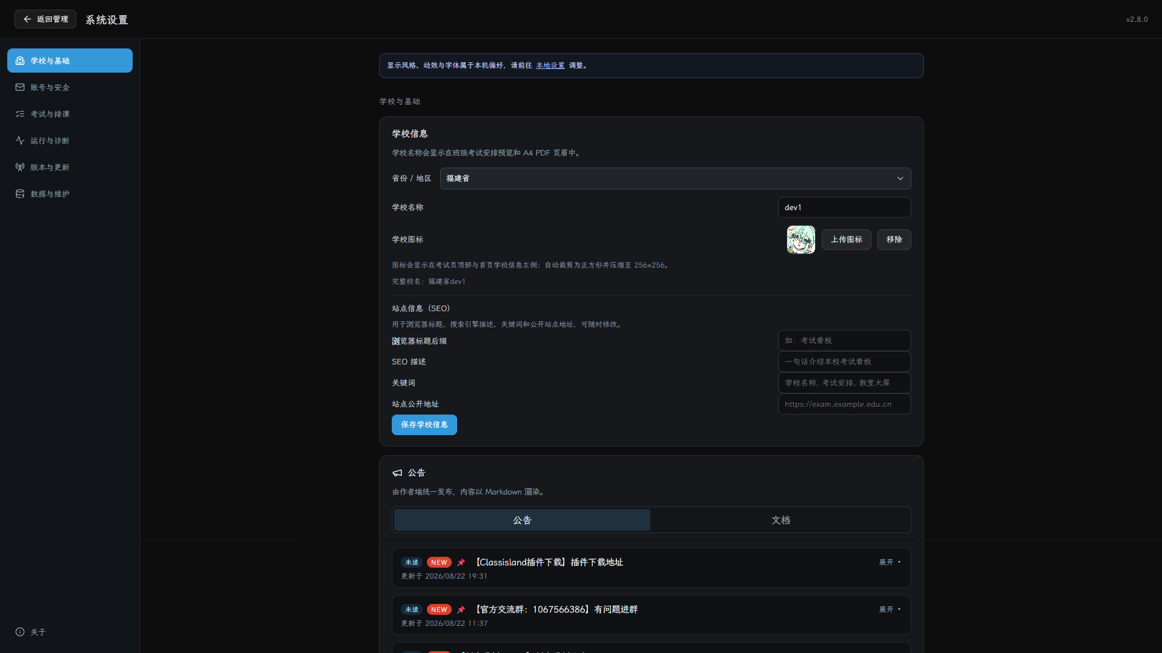Expand the Classisland插件下载 announcement with 展开

point(890,562)
